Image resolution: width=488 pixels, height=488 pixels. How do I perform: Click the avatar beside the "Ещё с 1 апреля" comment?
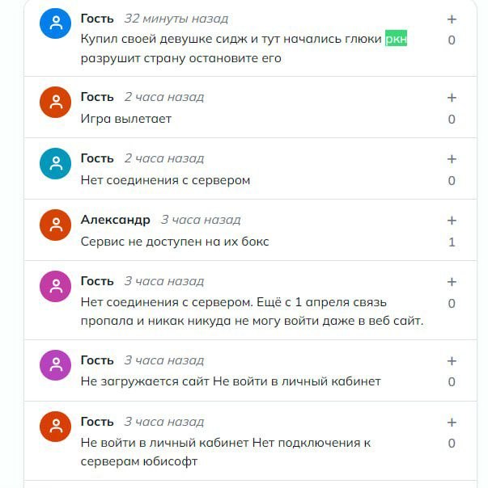click(x=56, y=286)
